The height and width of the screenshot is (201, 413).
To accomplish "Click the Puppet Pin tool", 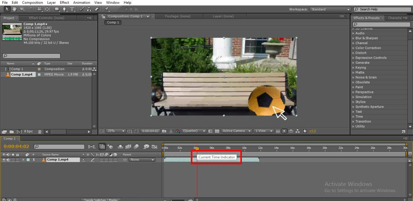I will (x=107, y=9).
